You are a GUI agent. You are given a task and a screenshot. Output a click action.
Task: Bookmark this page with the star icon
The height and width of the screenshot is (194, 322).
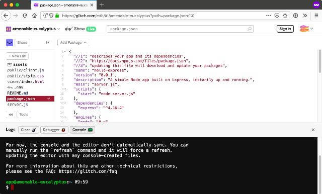pos(285,16)
